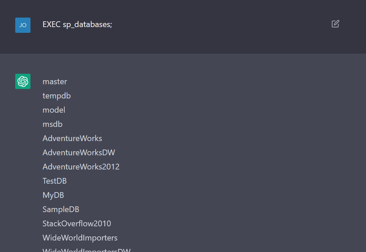Click the 'EXEC sp_databases;' prompt text
This screenshot has height=252, width=366.
coord(77,24)
